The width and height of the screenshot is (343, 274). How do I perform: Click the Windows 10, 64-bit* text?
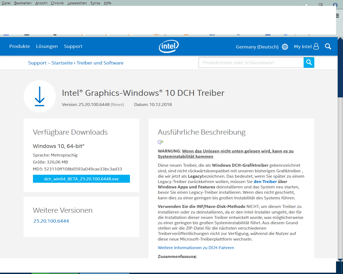tap(59, 146)
